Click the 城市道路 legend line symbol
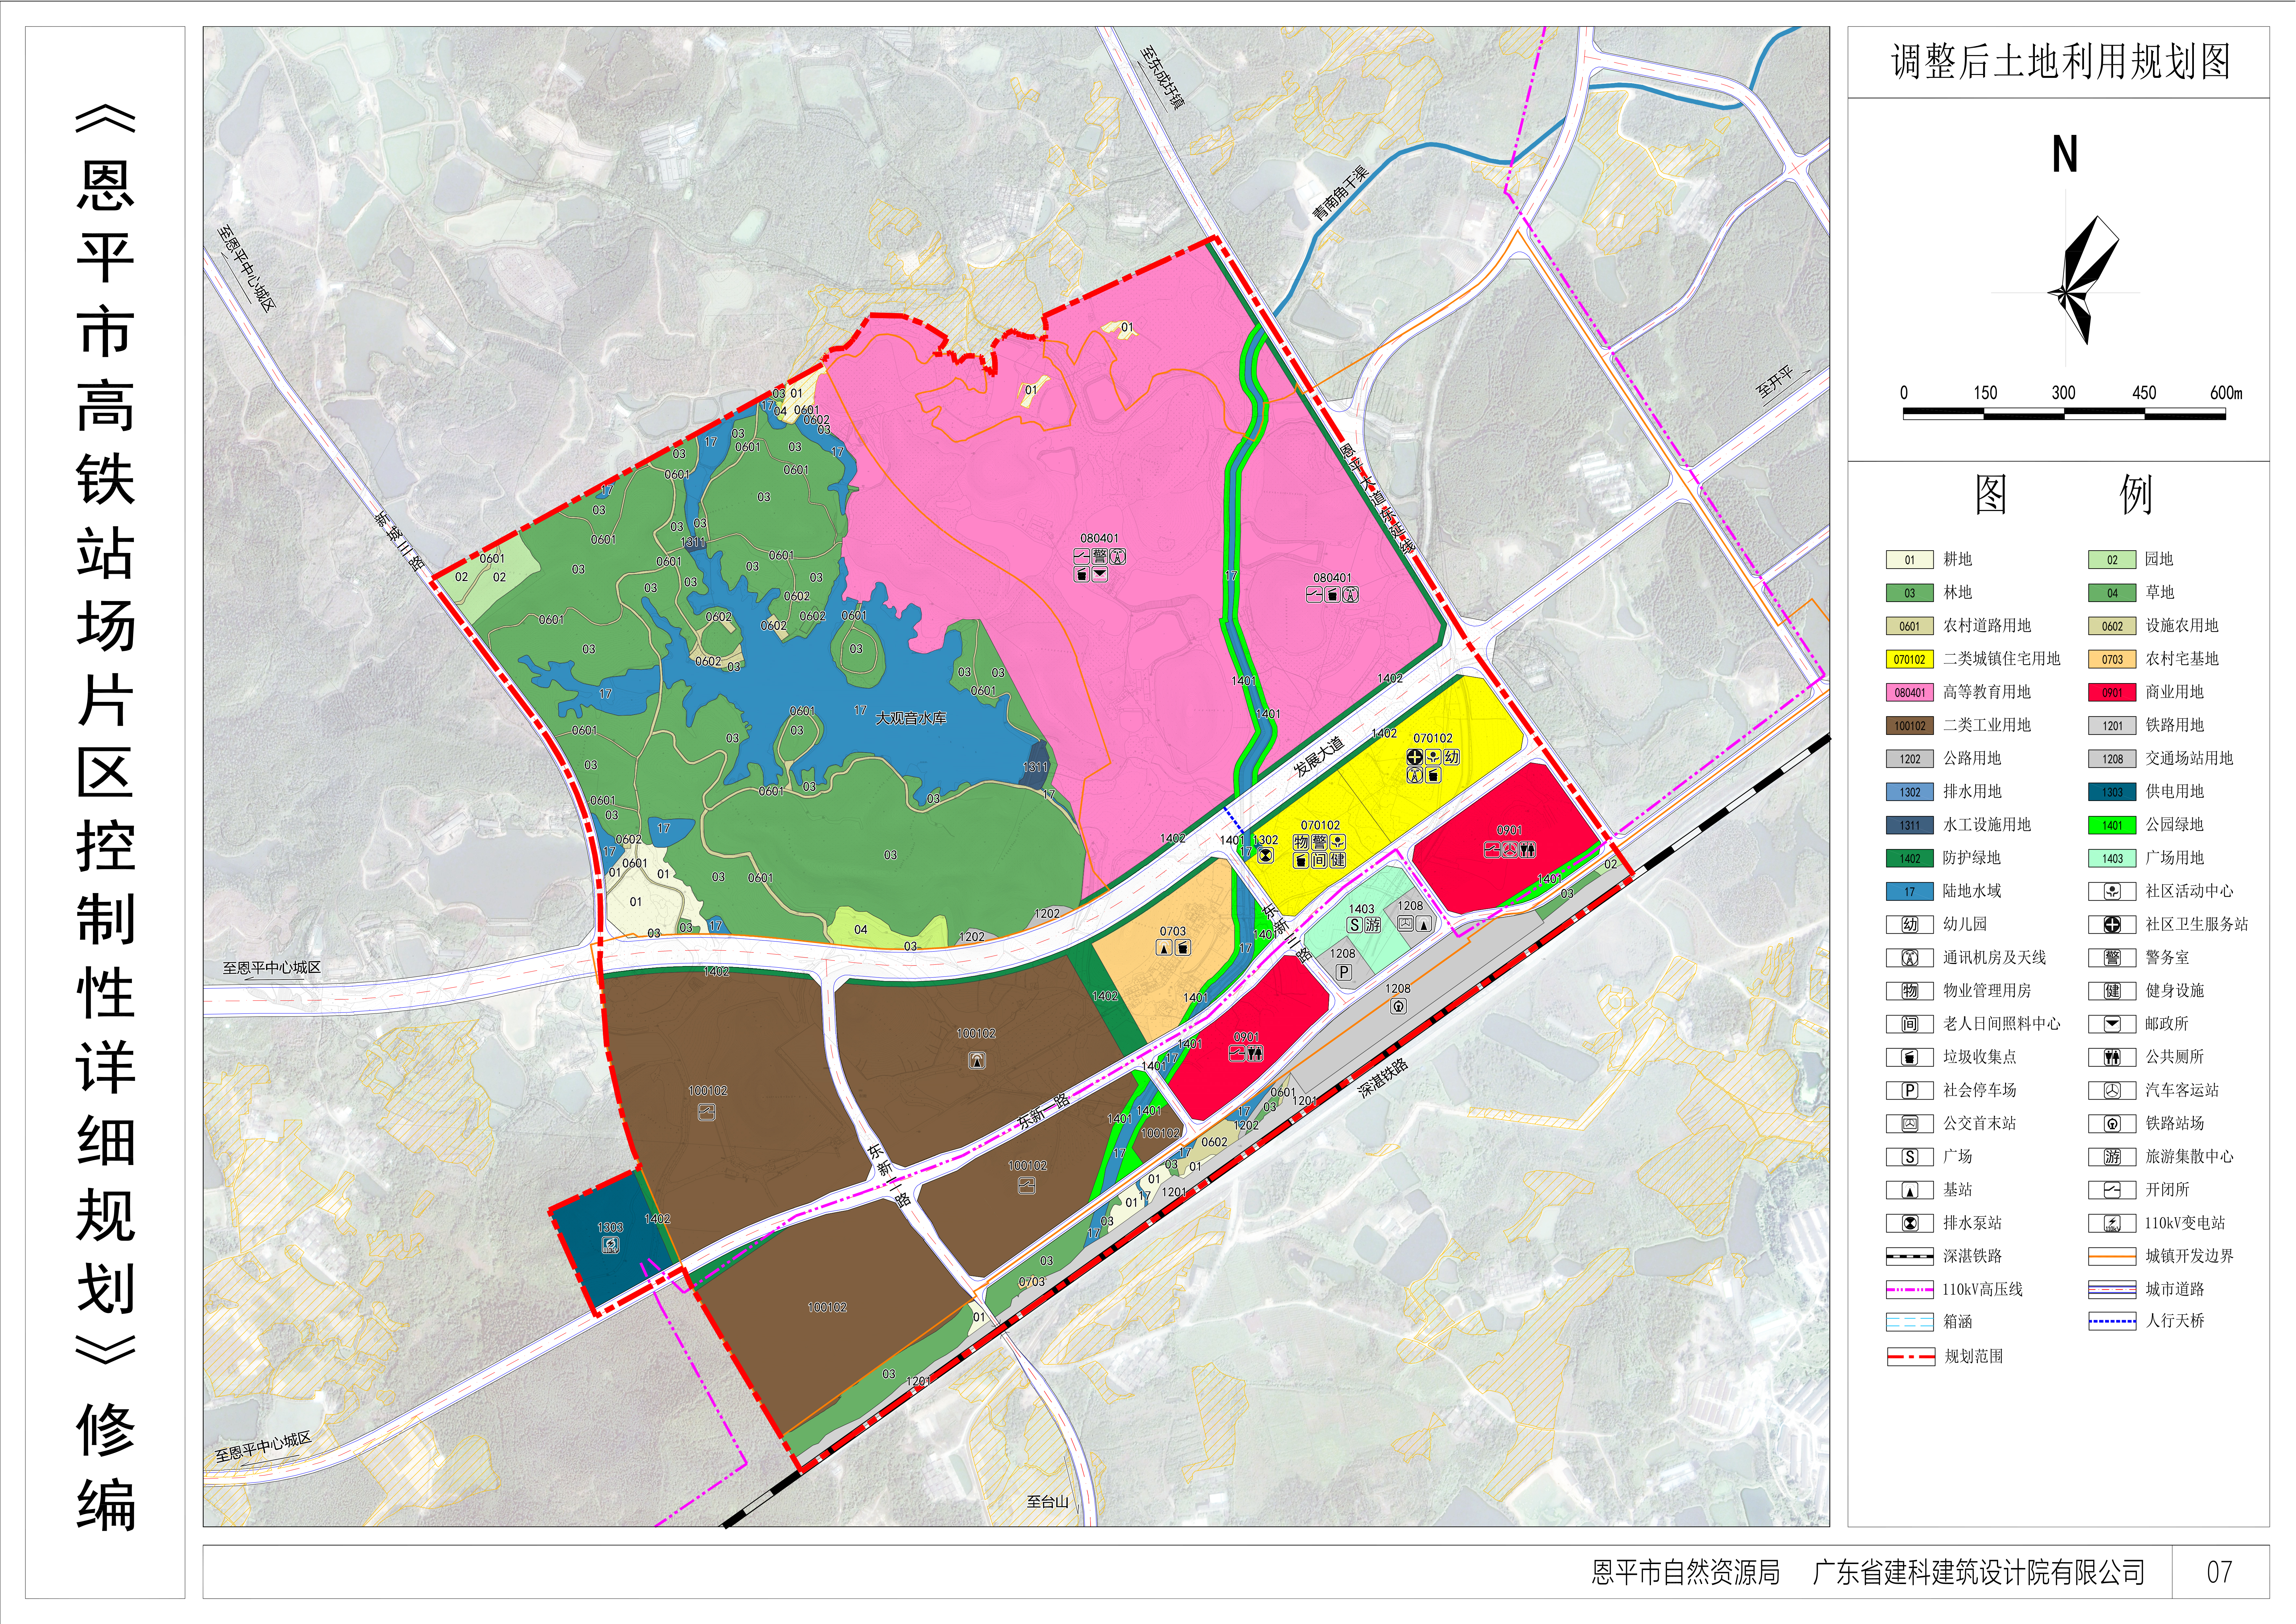Screen dimensions: 2296x1624 pos(2112,1290)
